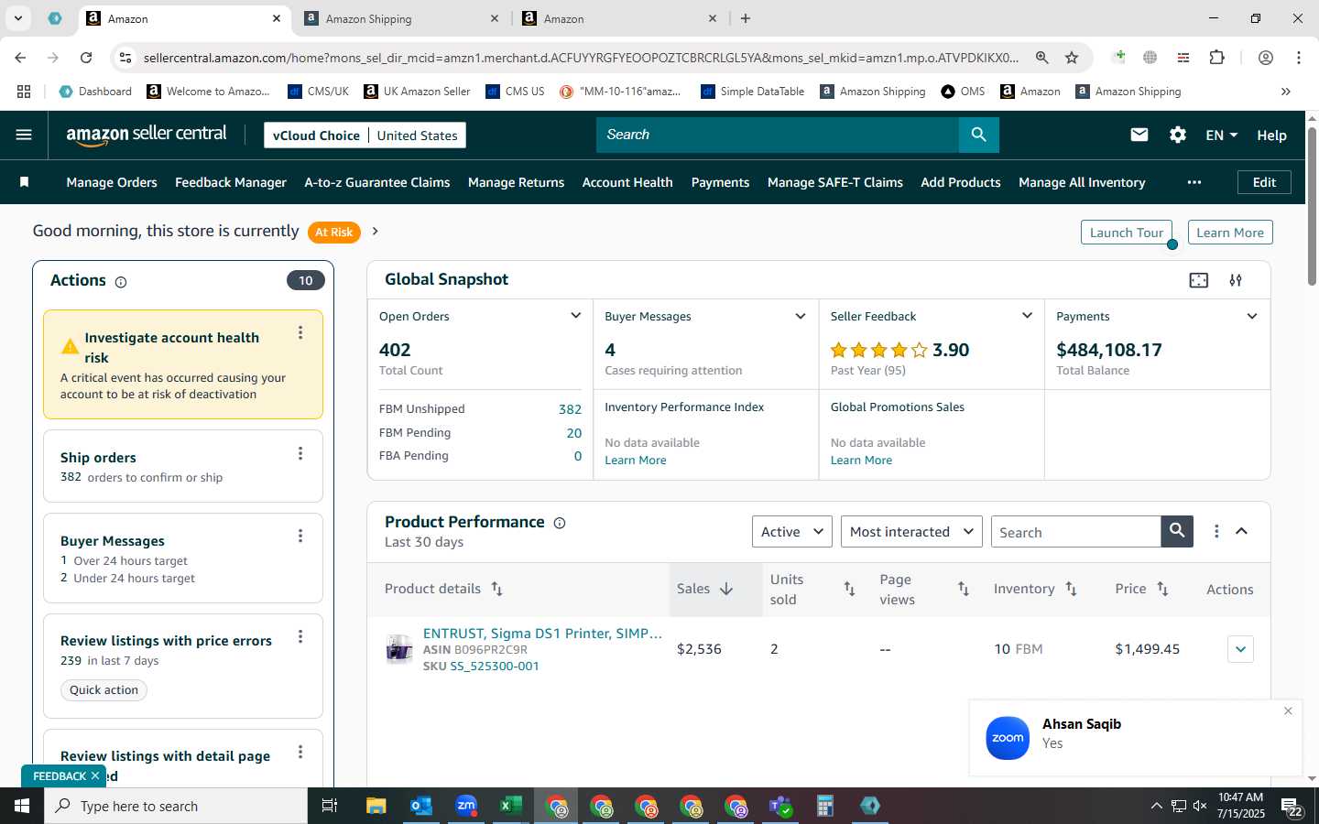Open Chrome extensions puzzle icon
This screenshot has height=824, width=1319.
[1216, 58]
